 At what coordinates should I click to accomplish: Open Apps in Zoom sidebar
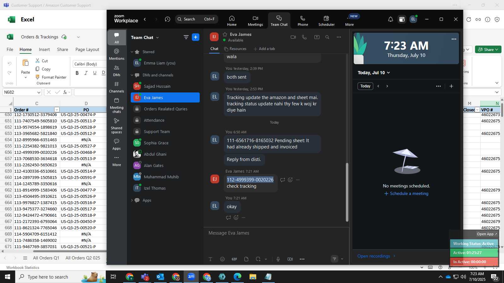tap(117, 144)
